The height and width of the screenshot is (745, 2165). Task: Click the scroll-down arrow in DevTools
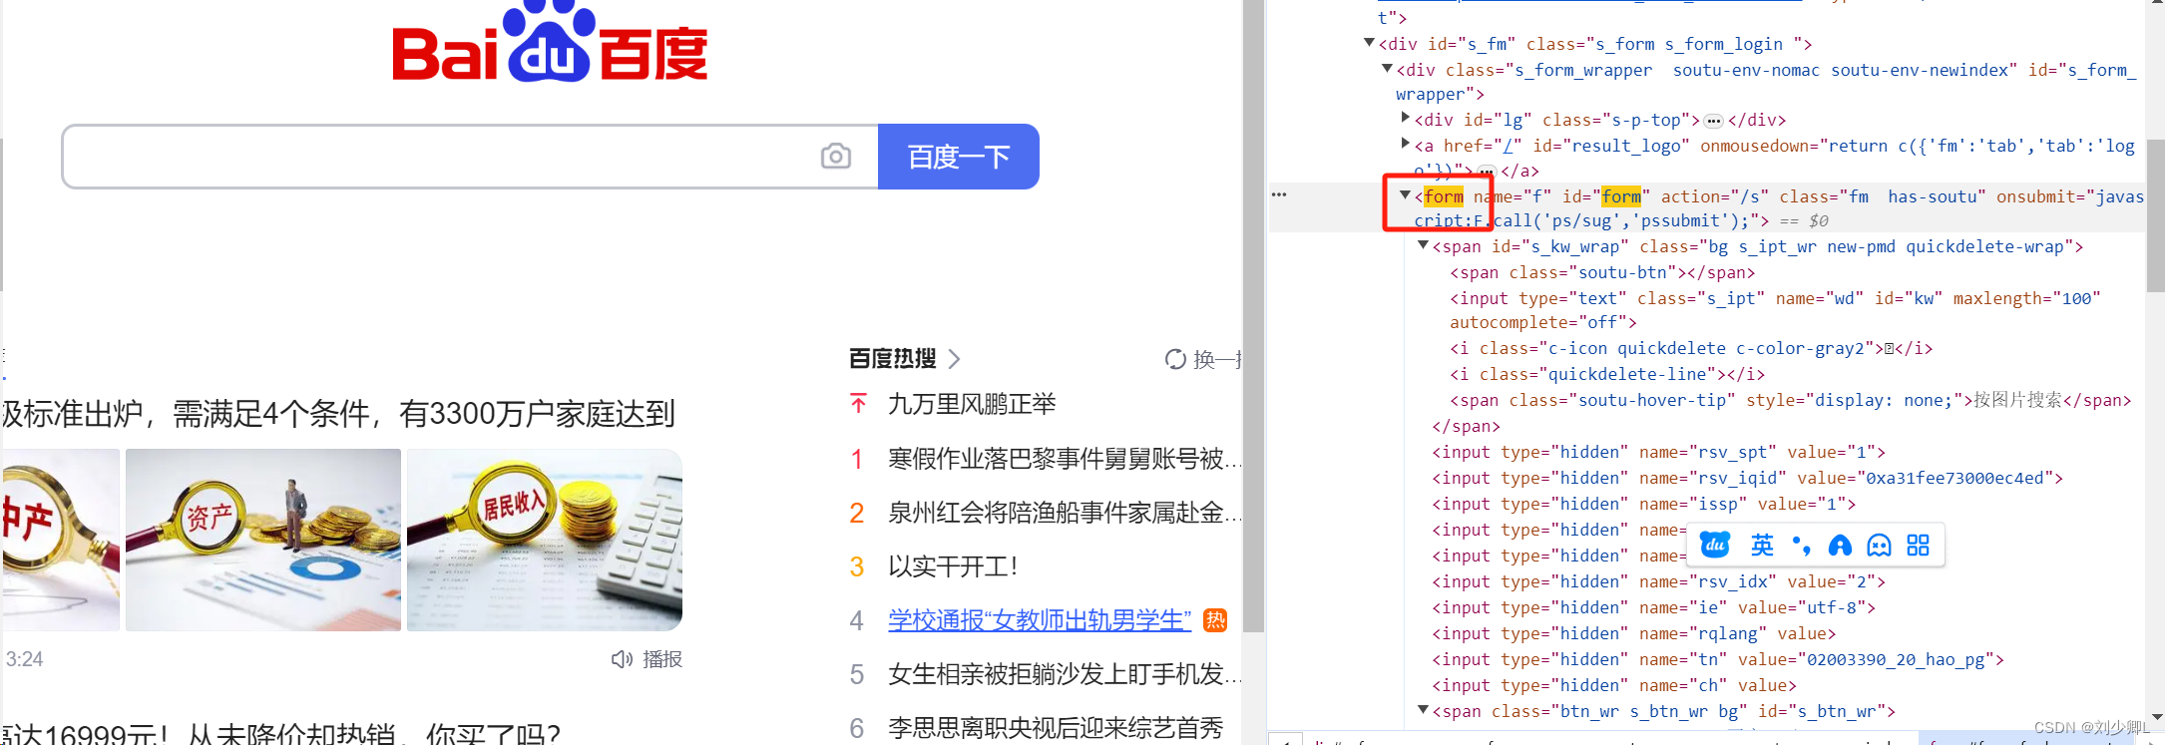[x=2155, y=716]
